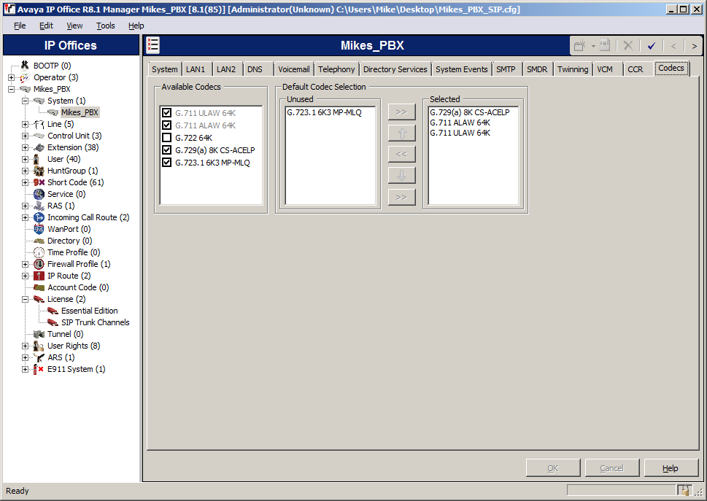The width and height of the screenshot is (707, 501).
Task: Expand the Extension (38) tree node
Action: point(26,147)
